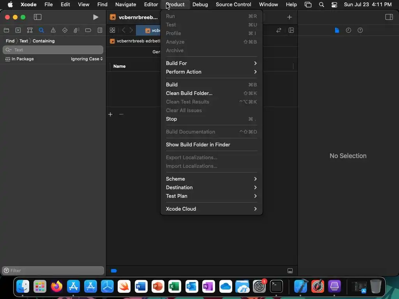
Task: Open the Debug navigator spray icon
Action: 77,30
